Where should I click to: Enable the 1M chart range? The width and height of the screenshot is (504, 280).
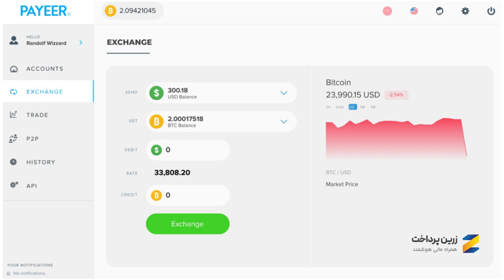[x=373, y=107]
